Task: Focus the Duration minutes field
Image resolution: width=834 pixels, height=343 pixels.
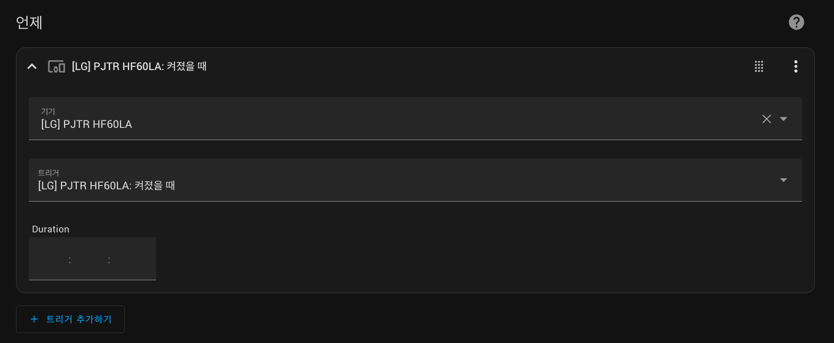Action: pyautogui.click(x=90, y=259)
